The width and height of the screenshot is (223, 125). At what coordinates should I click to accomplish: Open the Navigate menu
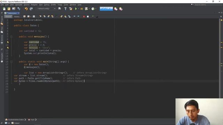(x=19, y=5)
